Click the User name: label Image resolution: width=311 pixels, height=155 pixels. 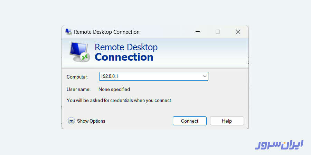[x=78, y=89]
